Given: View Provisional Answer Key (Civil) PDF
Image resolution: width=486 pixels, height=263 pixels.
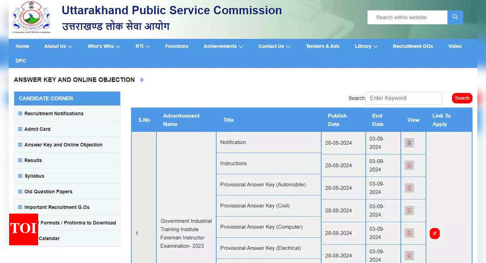Looking at the screenshot, I should click(x=409, y=210).
